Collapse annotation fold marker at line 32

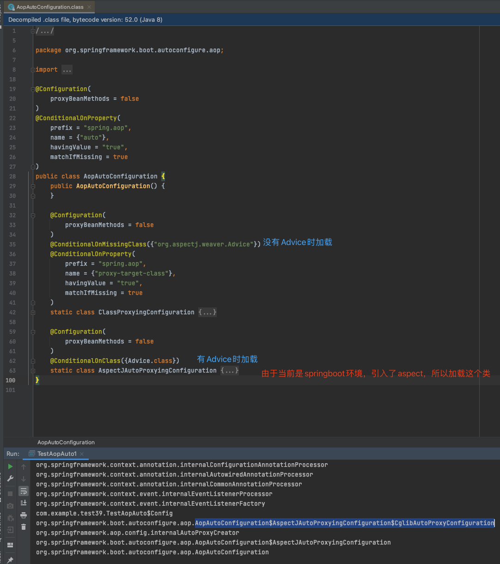pos(33,215)
